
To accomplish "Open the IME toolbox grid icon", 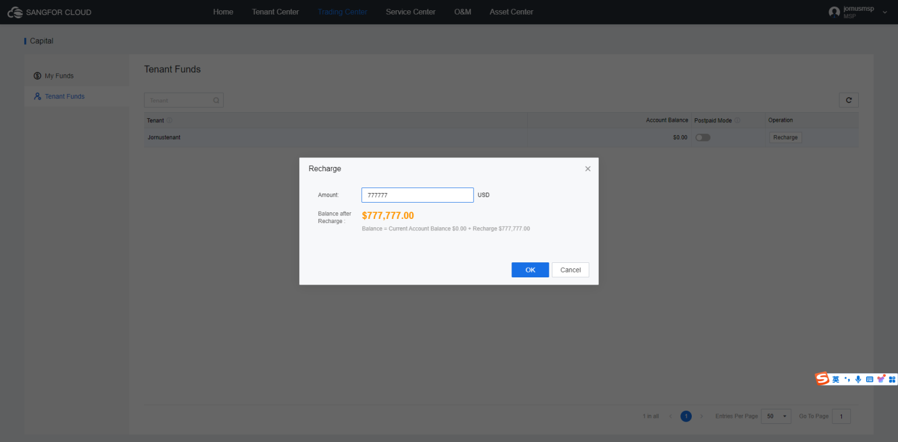I will (892, 379).
